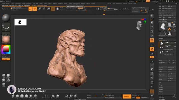Toggle visibility eye of PolySphere subtool
Image resolution: width=179 pixels, height=100 pixels.
click(175, 42)
